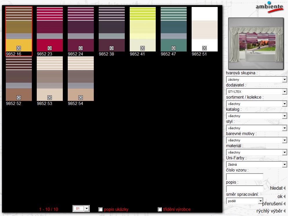Viewport: 288px width, 216px height.
Task: Click the 9852 53 label text
Action: [x=45, y=103]
